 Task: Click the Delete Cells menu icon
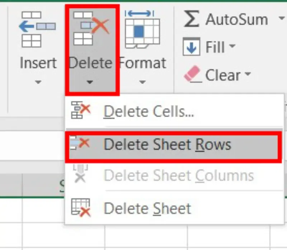point(81,111)
